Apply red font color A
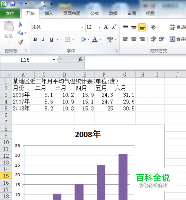This screenshot has width=186, height=200. [94, 40]
